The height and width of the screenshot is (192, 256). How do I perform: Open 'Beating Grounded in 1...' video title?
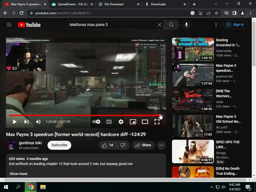coord(228,42)
